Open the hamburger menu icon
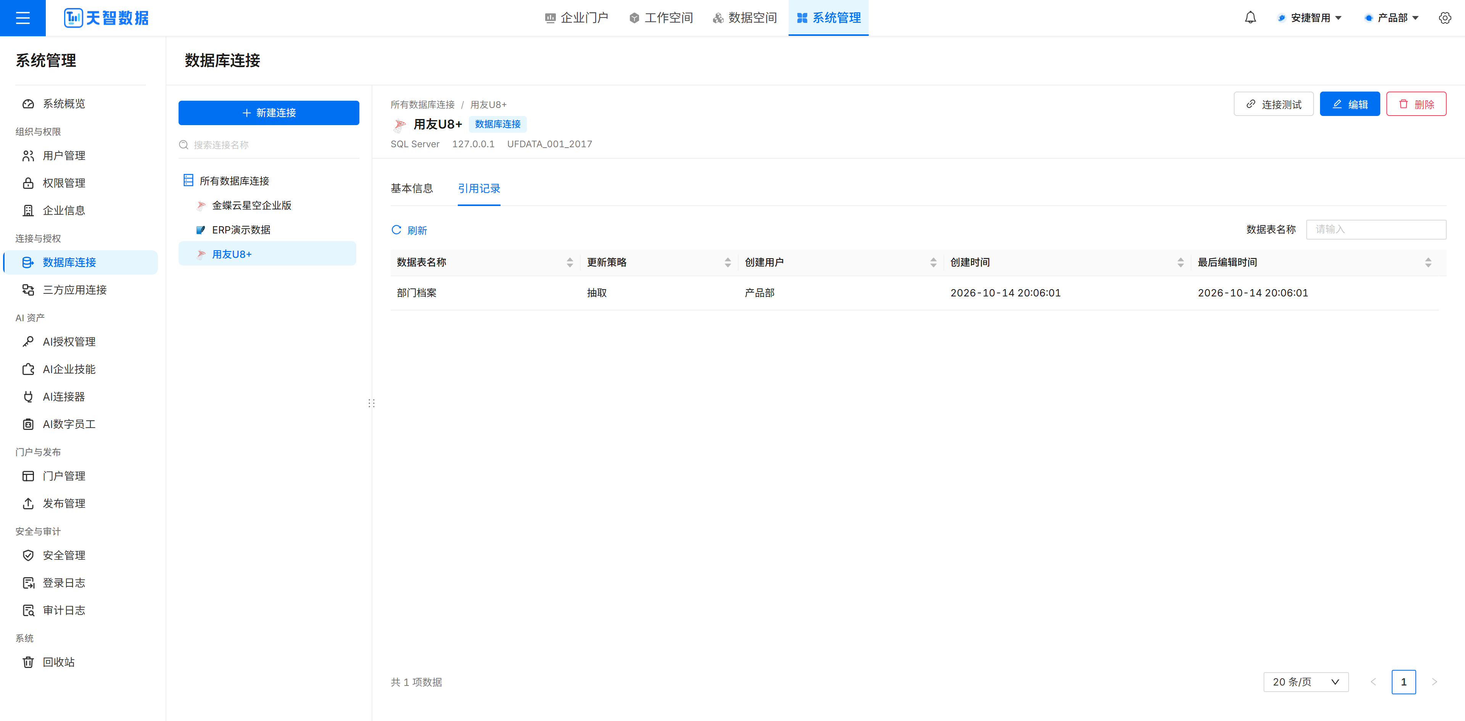 (23, 18)
